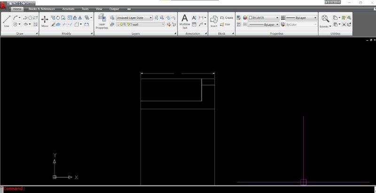Select the Line drawing tool

click(7, 21)
